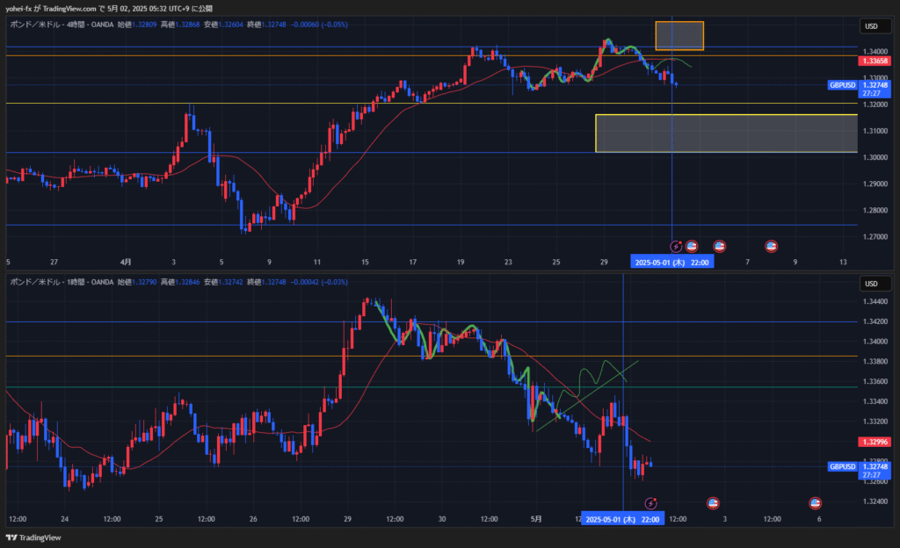
Task: Open the right US flag event in the 1-hour chart
Action: (x=815, y=503)
